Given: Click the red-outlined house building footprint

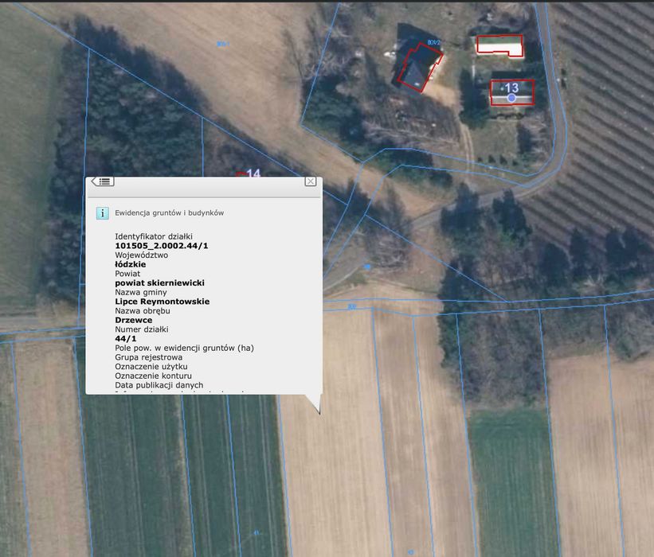Looking at the screenshot, I should 419,67.
